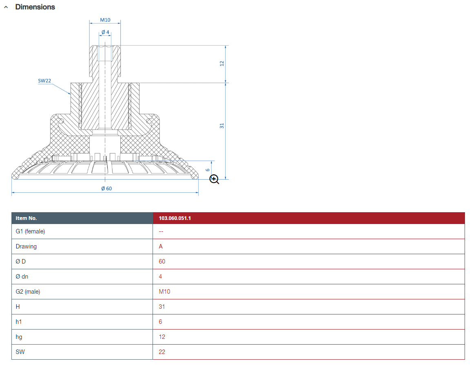Screen dimensions: 476x367
Task: Collapse the Dimensions section chevron
Action: (x=6, y=7)
